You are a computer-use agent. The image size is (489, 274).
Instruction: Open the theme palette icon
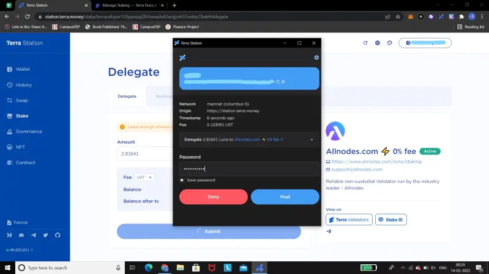pyautogui.click(x=389, y=43)
